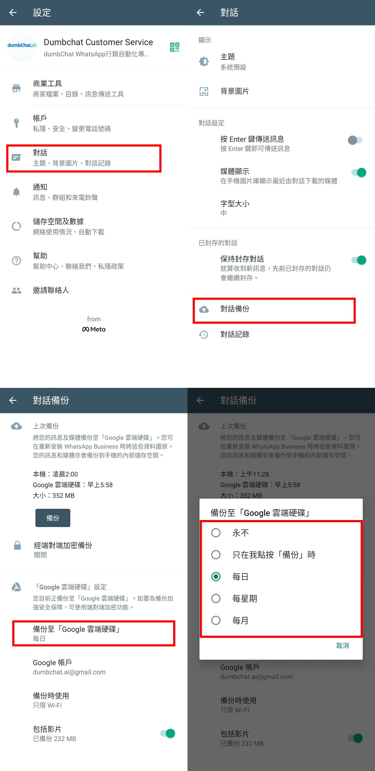This screenshot has width=375, height=771.
Task: Open the QR code icon beside the profile
Action: pyautogui.click(x=174, y=47)
